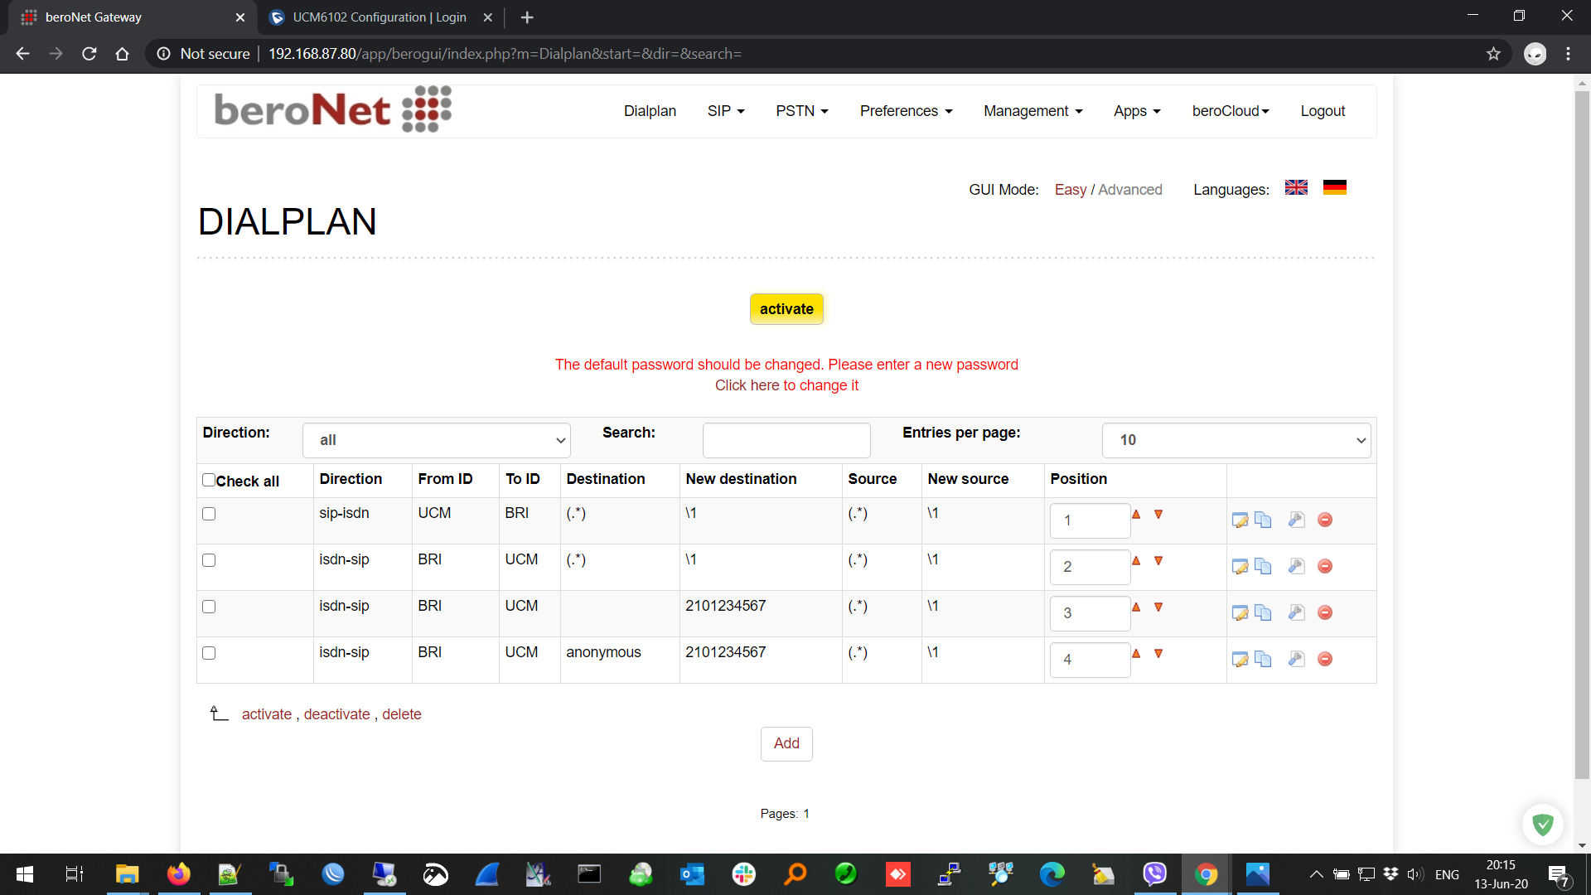Select the English UK flag language
Viewport: 1591px width, 895px height.
(x=1296, y=188)
